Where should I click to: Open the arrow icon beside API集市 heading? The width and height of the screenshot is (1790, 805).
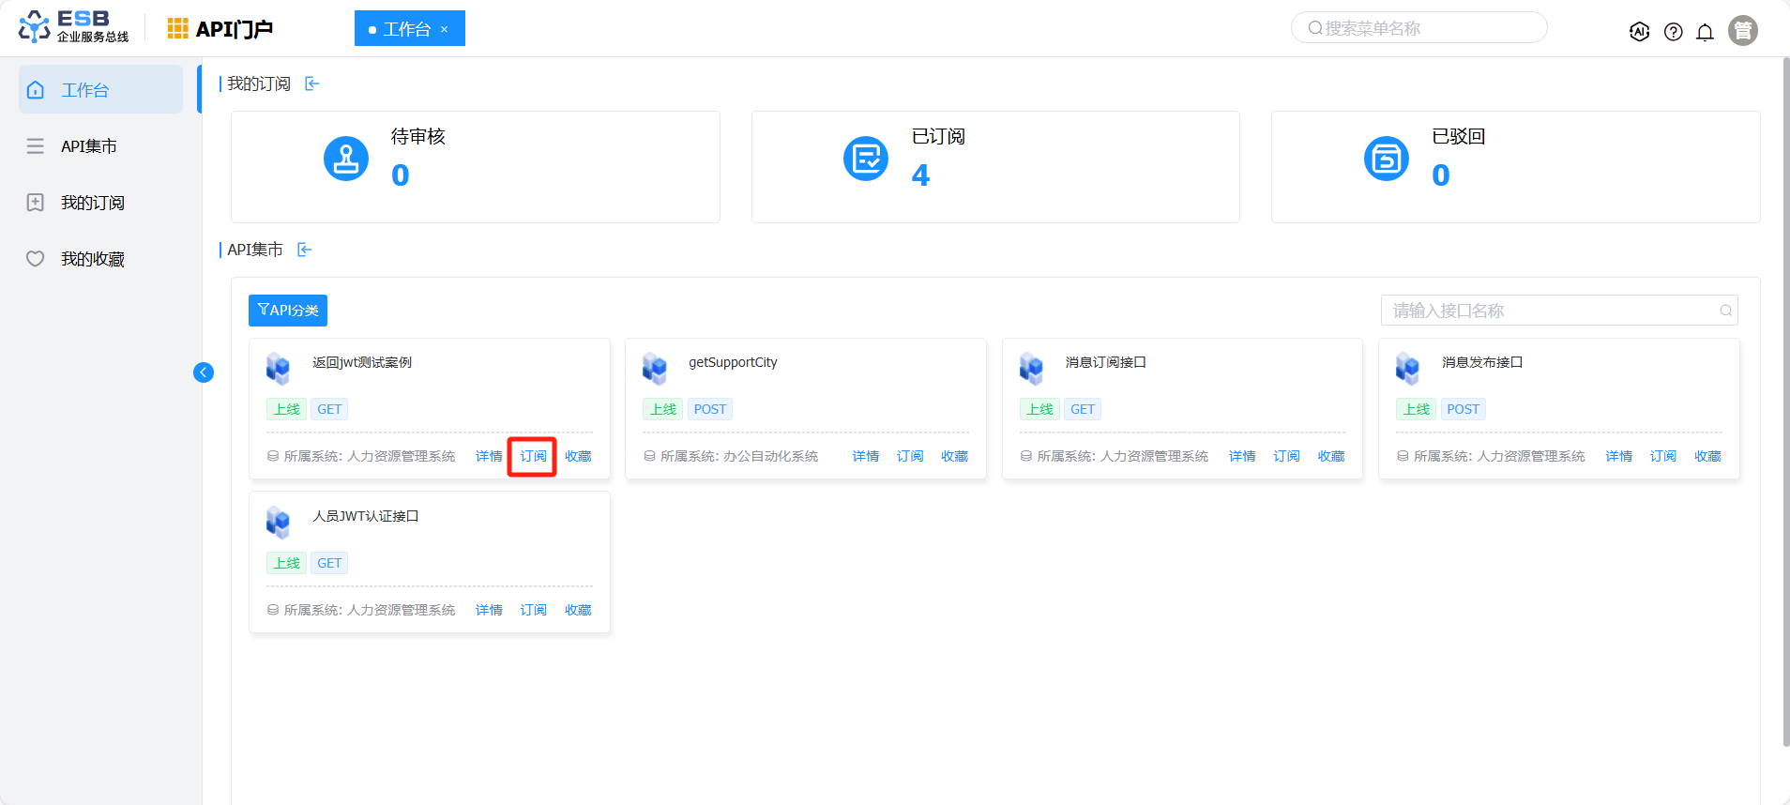click(305, 250)
